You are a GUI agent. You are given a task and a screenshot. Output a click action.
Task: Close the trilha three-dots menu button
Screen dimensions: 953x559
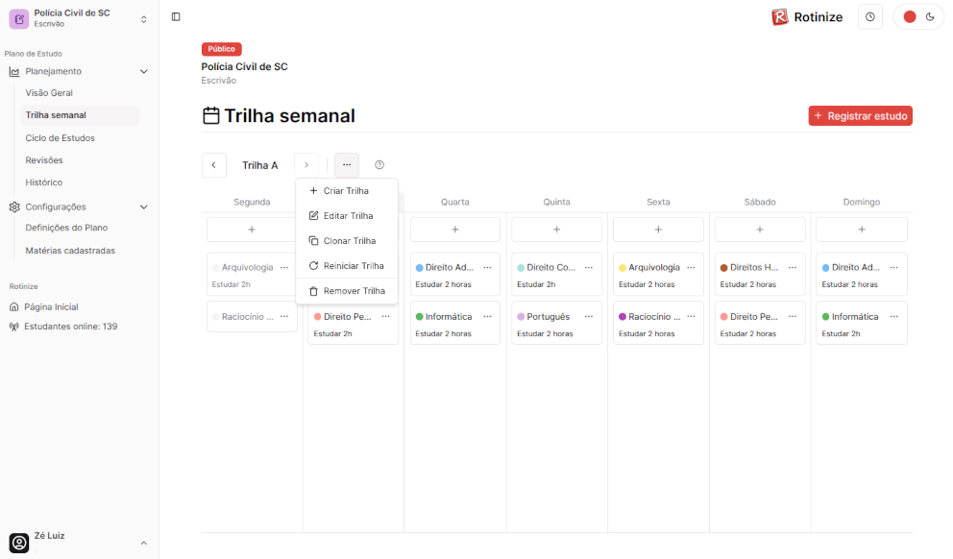(347, 165)
